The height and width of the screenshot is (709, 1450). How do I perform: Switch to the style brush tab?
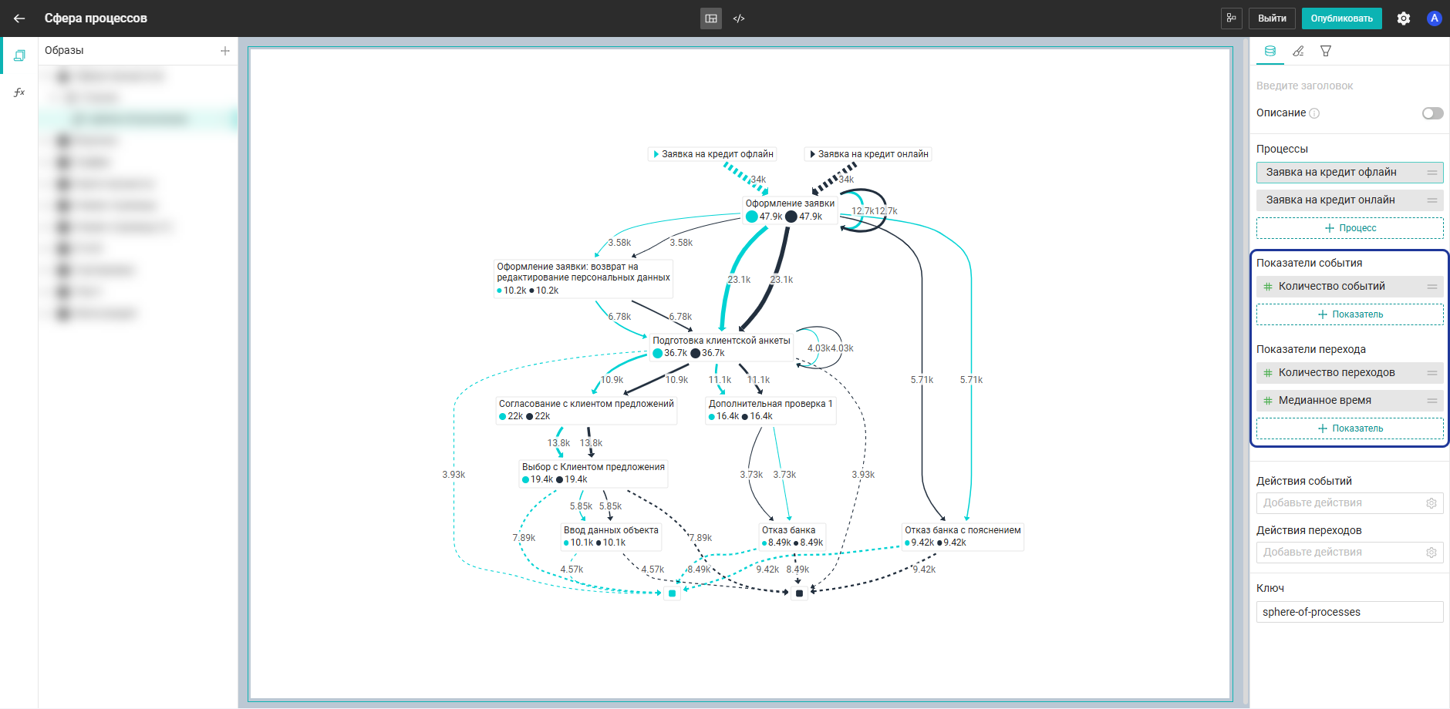1298,51
